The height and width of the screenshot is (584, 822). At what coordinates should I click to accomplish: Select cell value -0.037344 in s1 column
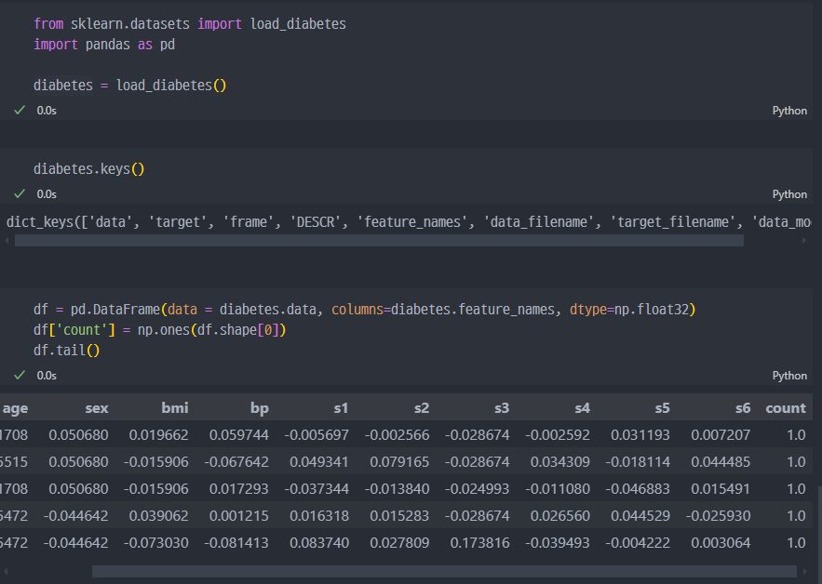tap(317, 488)
